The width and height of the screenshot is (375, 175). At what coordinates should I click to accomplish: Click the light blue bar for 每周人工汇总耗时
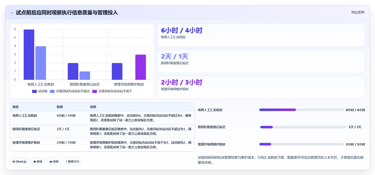point(41,63)
